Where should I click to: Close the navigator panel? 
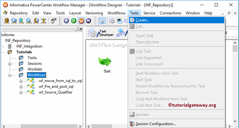(x=81, y=29)
